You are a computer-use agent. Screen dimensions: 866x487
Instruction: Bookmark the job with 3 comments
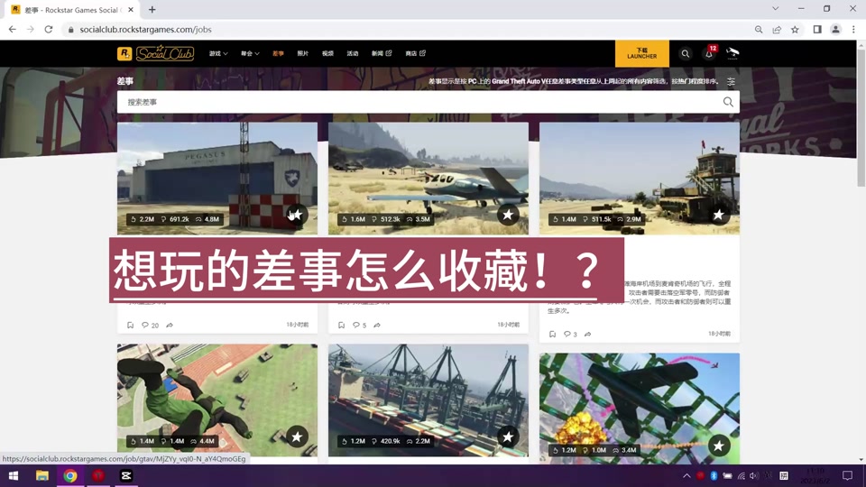(552, 334)
